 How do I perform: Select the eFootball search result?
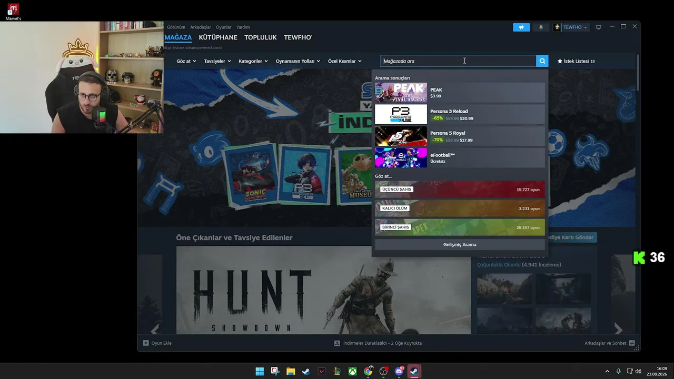click(460, 157)
